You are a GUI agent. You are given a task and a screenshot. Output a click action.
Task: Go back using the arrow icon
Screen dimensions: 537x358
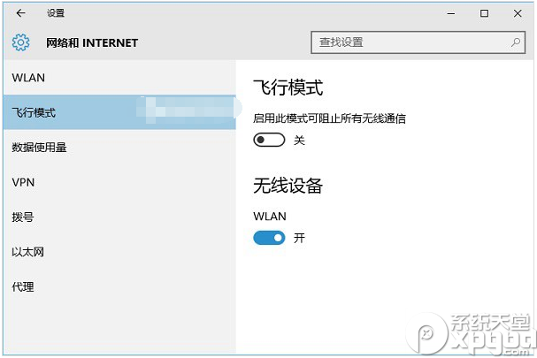pyautogui.click(x=21, y=13)
